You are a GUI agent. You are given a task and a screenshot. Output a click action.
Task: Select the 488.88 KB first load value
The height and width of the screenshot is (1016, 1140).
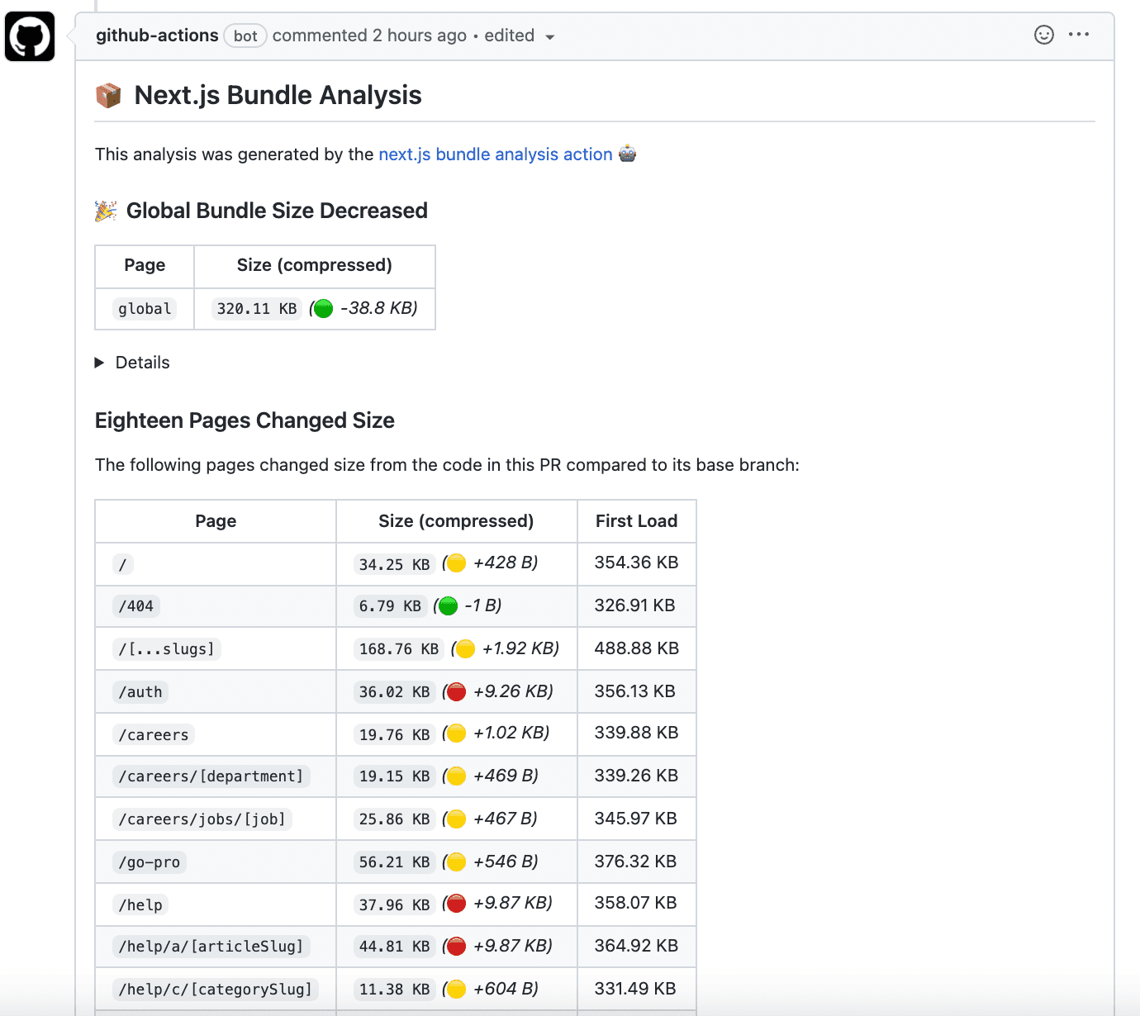point(636,648)
